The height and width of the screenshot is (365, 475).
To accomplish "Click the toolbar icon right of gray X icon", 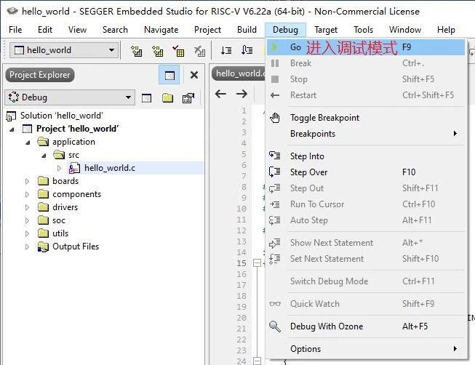I will 226,50.
